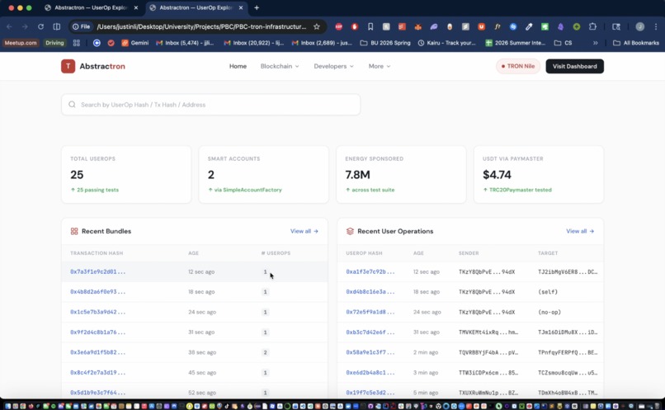665x410 pixels.
Task: Open UserOp hash 0xe6d2b4a8c1
Action: (x=370, y=372)
